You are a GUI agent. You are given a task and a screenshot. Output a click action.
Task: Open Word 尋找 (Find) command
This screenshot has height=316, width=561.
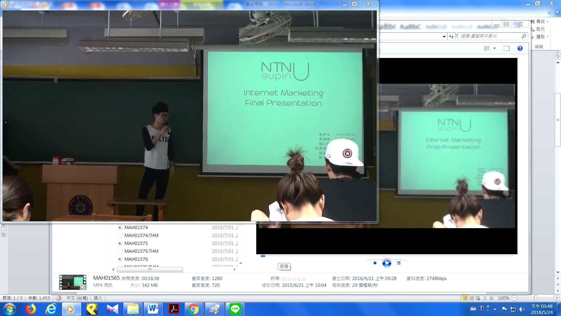538,22
